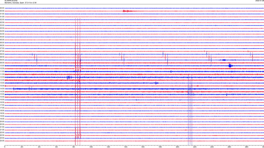
Task: Click the 2m tick label on time axis
Action: 22,147
